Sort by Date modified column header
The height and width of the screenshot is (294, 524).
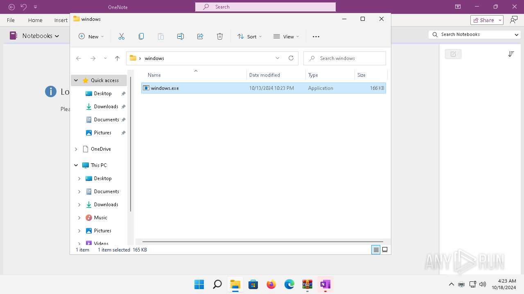tap(264, 75)
